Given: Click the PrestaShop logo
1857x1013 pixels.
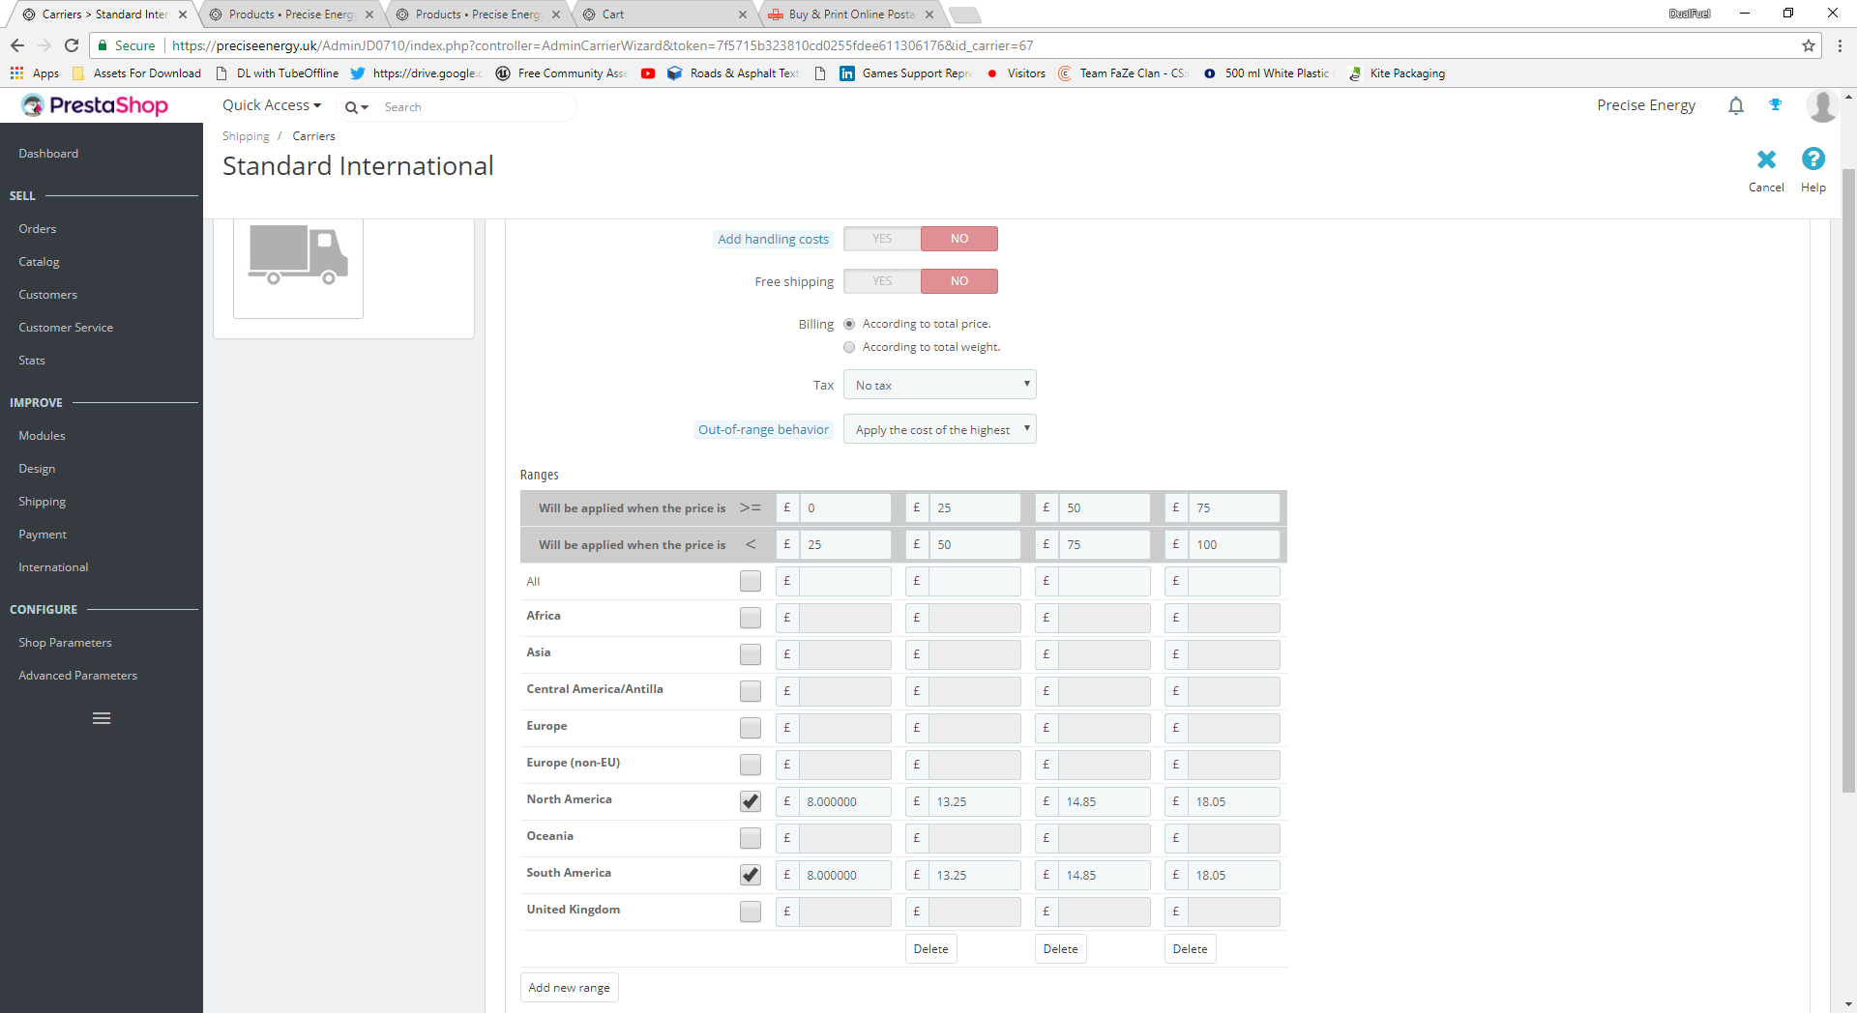Looking at the screenshot, I should 95,105.
